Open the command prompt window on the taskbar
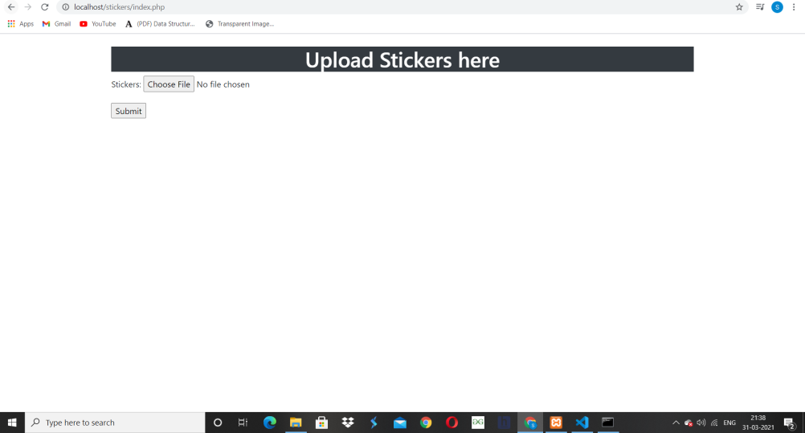Screen dimensions: 805x433 pos(608,423)
